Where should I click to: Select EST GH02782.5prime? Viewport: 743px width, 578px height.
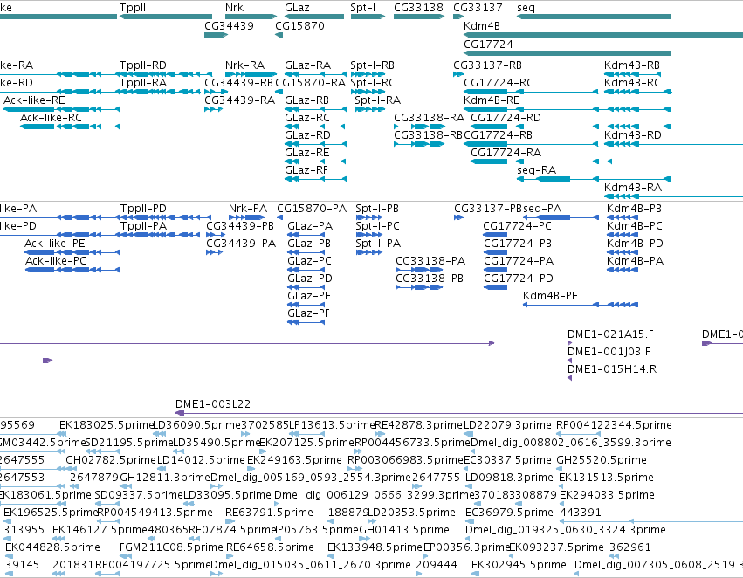coord(111,459)
